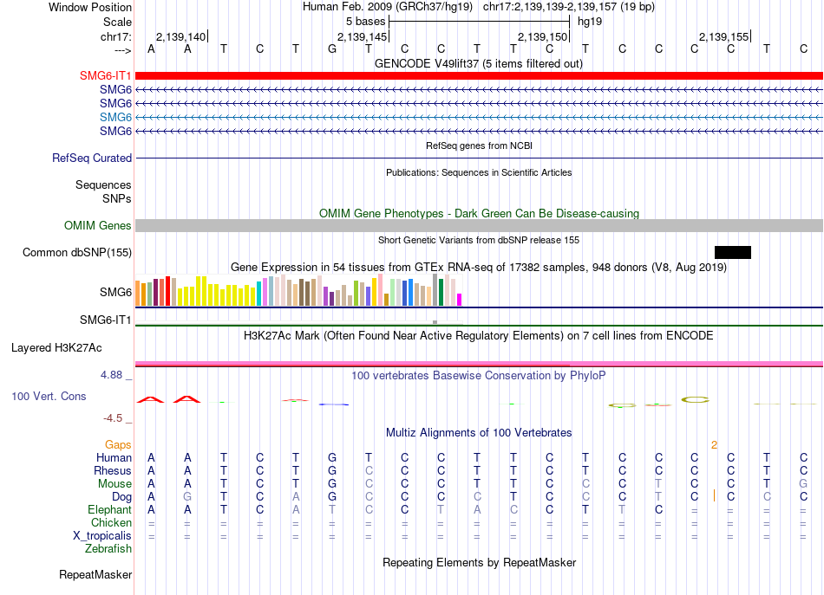Viewport: 824px width, 595px height.
Task: Click the 5 bases scale label
Action: click(365, 22)
